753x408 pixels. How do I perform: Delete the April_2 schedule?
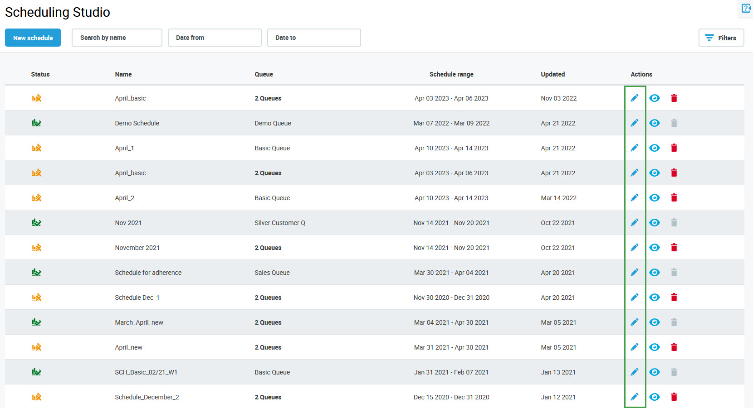coord(674,198)
